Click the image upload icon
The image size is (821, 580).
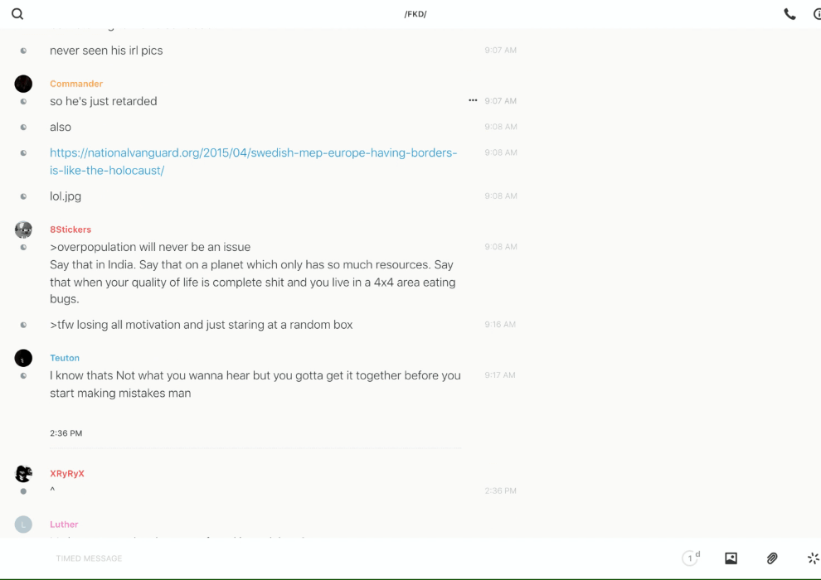(731, 558)
